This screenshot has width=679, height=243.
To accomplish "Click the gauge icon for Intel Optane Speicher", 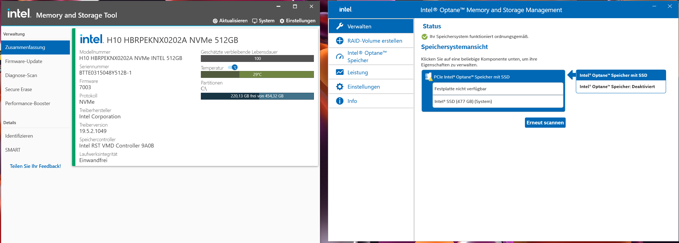I will pos(340,57).
